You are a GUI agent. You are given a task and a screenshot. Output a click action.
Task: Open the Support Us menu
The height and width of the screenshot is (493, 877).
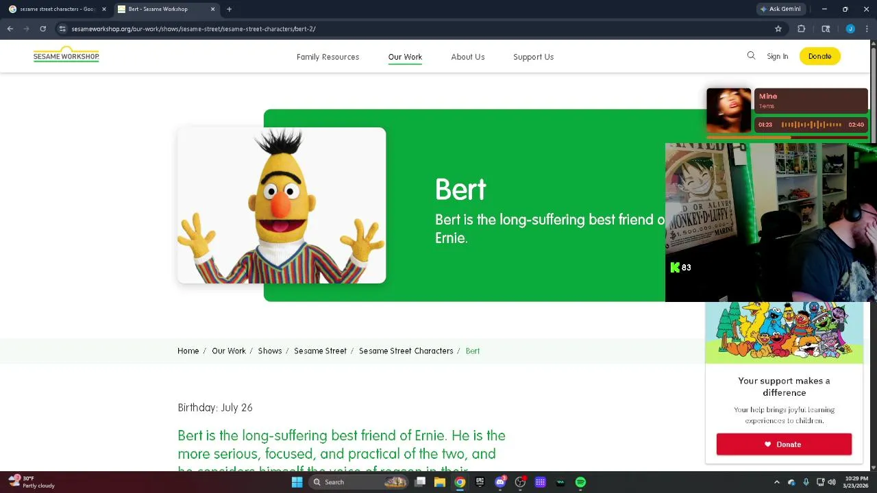coord(533,57)
